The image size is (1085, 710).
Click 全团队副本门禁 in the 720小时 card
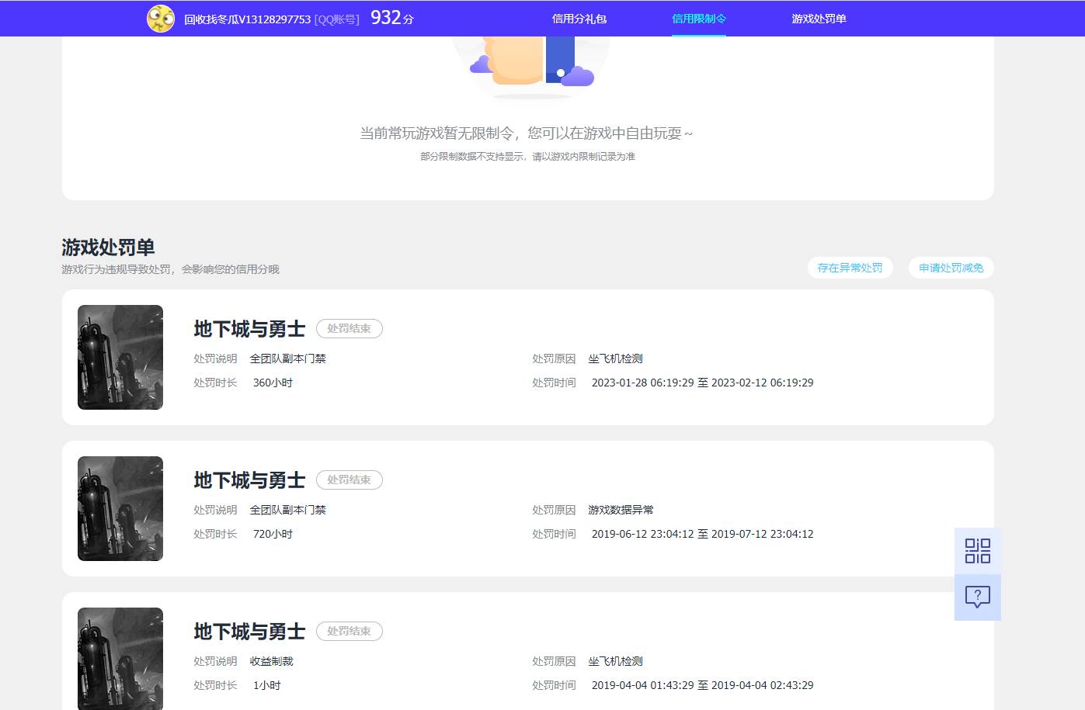[x=288, y=510]
